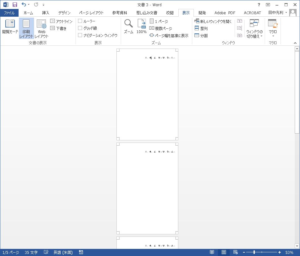Click the Redo/Repeat icon
This screenshot has height=256, width=300.
[36, 4]
